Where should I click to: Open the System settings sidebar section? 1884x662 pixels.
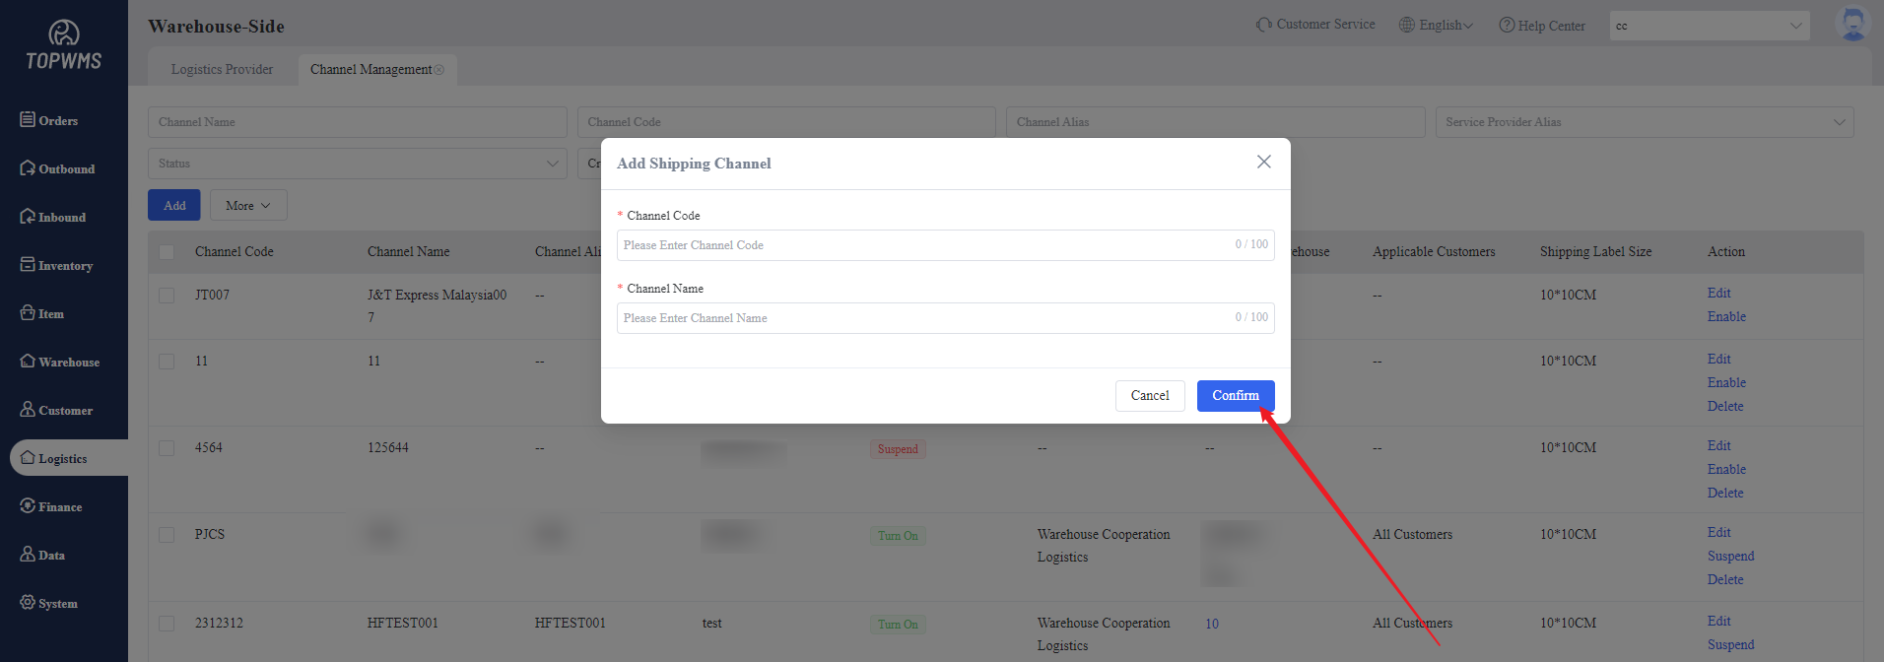[49, 603]
